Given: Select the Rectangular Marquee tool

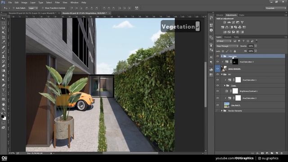Looking at the screenshot, I should click(3, 23).
